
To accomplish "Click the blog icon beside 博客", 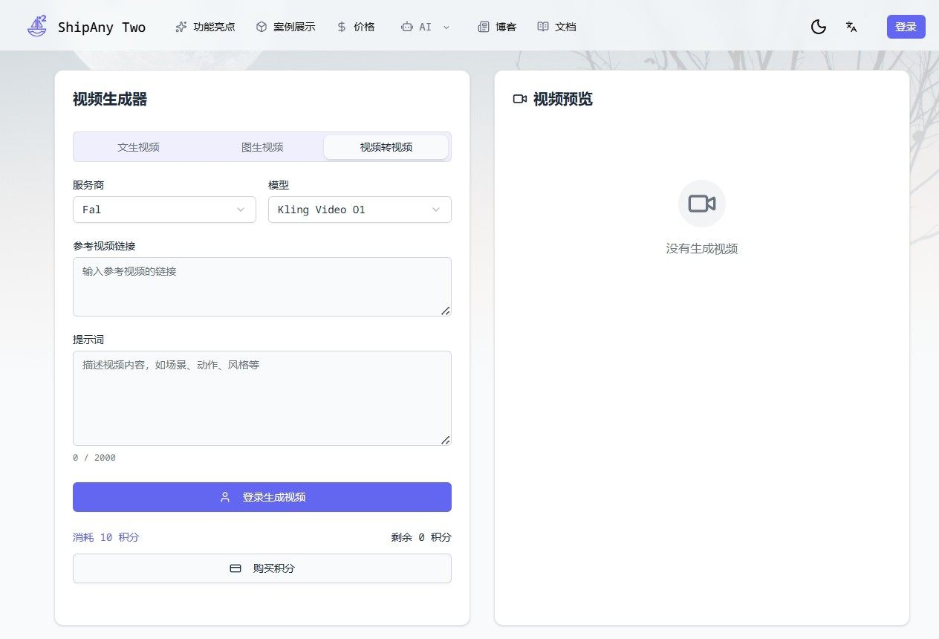I will [x=484, y=27].
